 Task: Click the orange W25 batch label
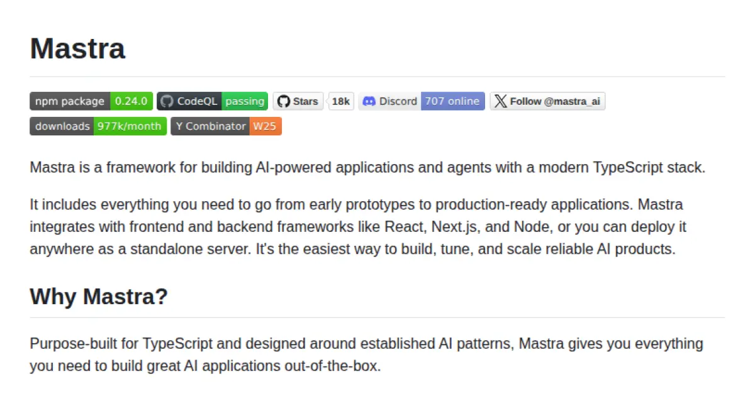(x=265, y=126)
